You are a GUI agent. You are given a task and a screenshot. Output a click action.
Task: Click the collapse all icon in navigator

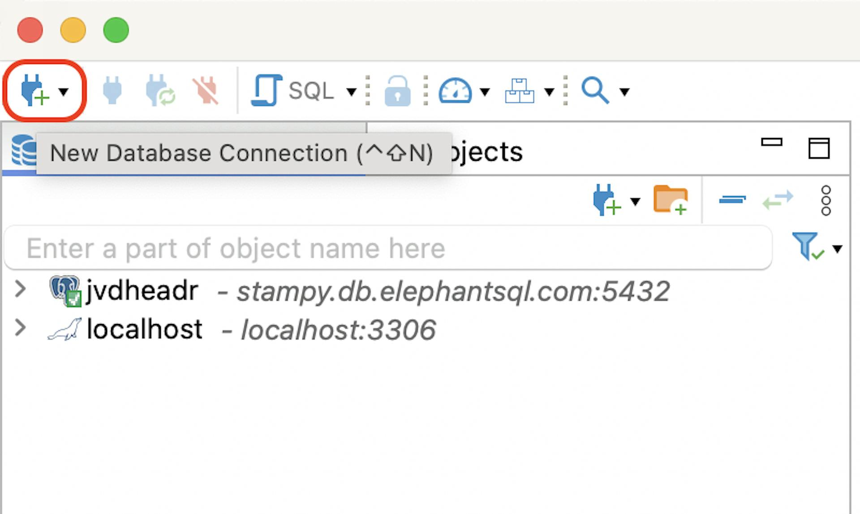pos(732,199)
